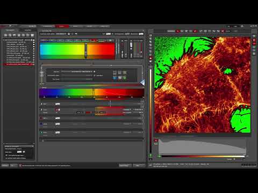Click the first button in the bottom-left status bar
The height and width of the screenshot is (193, 258).
5,166
